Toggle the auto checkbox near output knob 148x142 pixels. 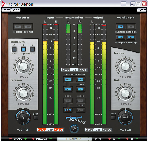113,117
